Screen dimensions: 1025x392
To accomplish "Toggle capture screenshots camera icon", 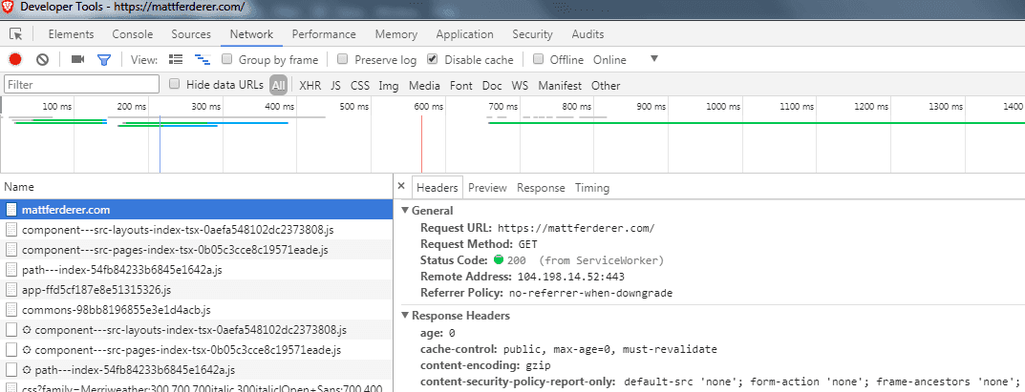I will pos(78,60).
